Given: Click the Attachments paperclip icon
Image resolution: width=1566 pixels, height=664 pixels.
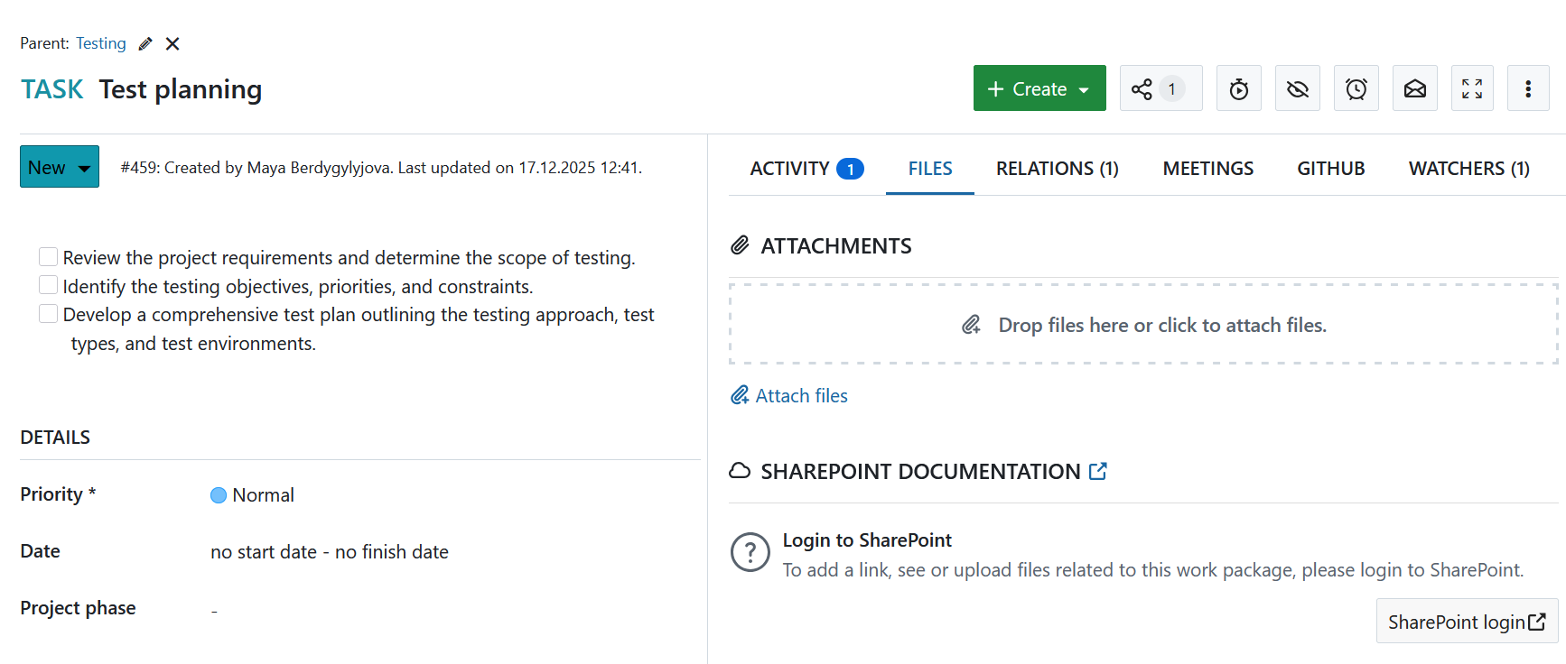Looking at the screenshot, I should point(740,245).
